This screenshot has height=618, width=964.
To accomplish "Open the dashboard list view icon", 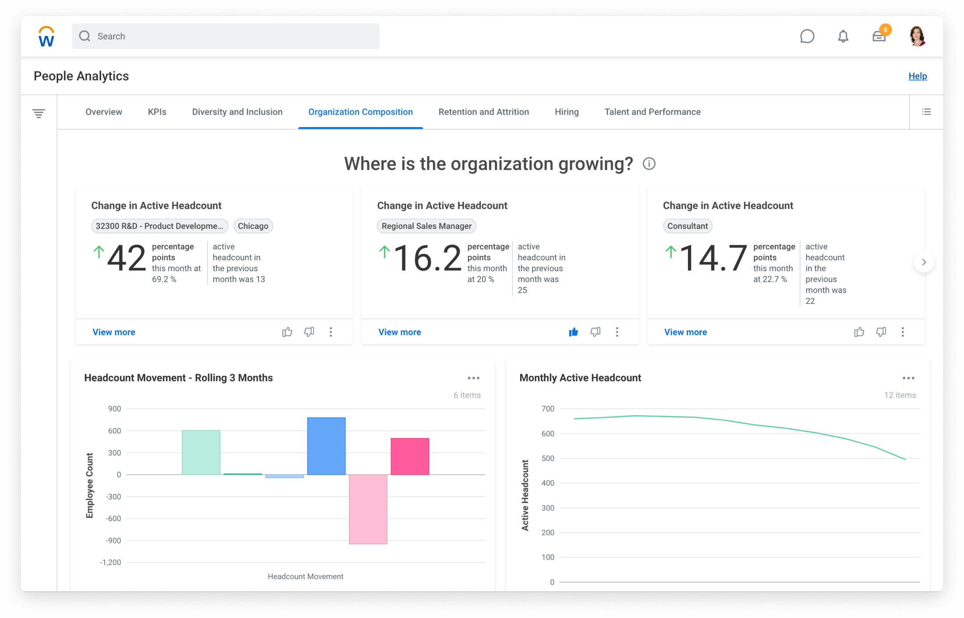I will (x=926, y=112).
